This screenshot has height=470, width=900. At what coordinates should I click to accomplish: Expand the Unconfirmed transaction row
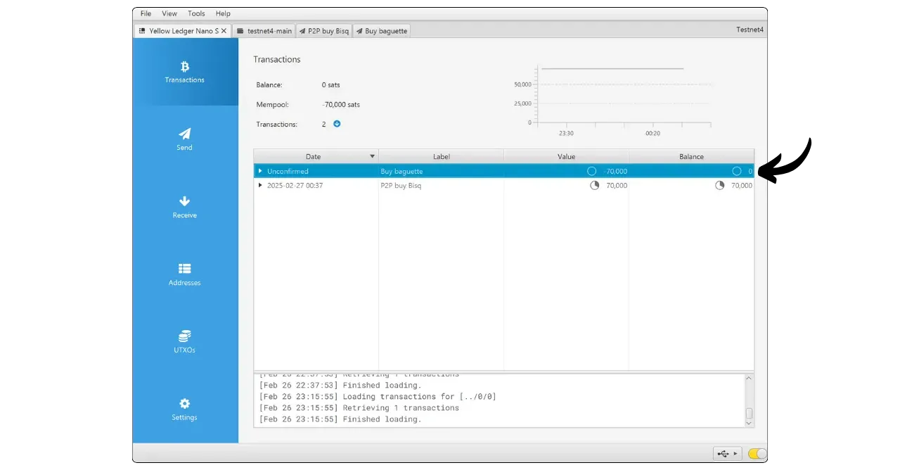coord(260,171)
